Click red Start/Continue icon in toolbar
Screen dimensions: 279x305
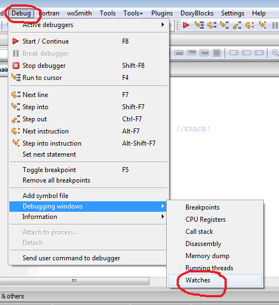(186, 25)
